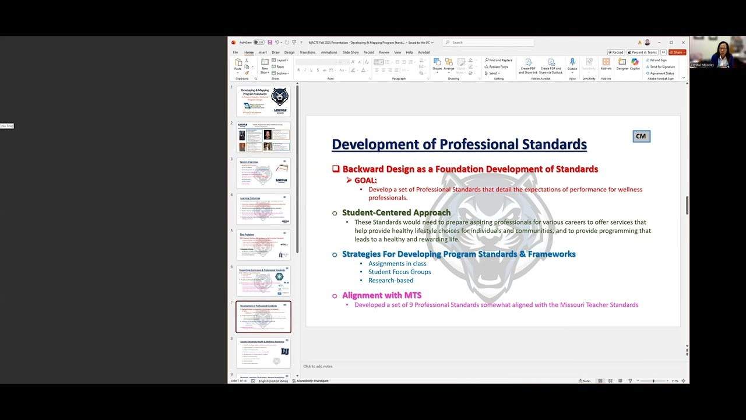Screen dimensions: 746x420
Task: Click Replace Fonts
Action: (497, 66)
